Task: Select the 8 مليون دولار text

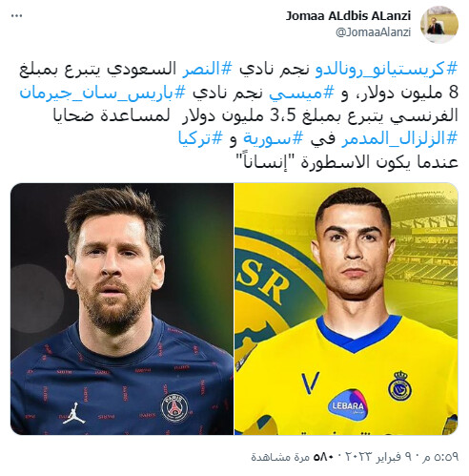Action: [403, 93]
